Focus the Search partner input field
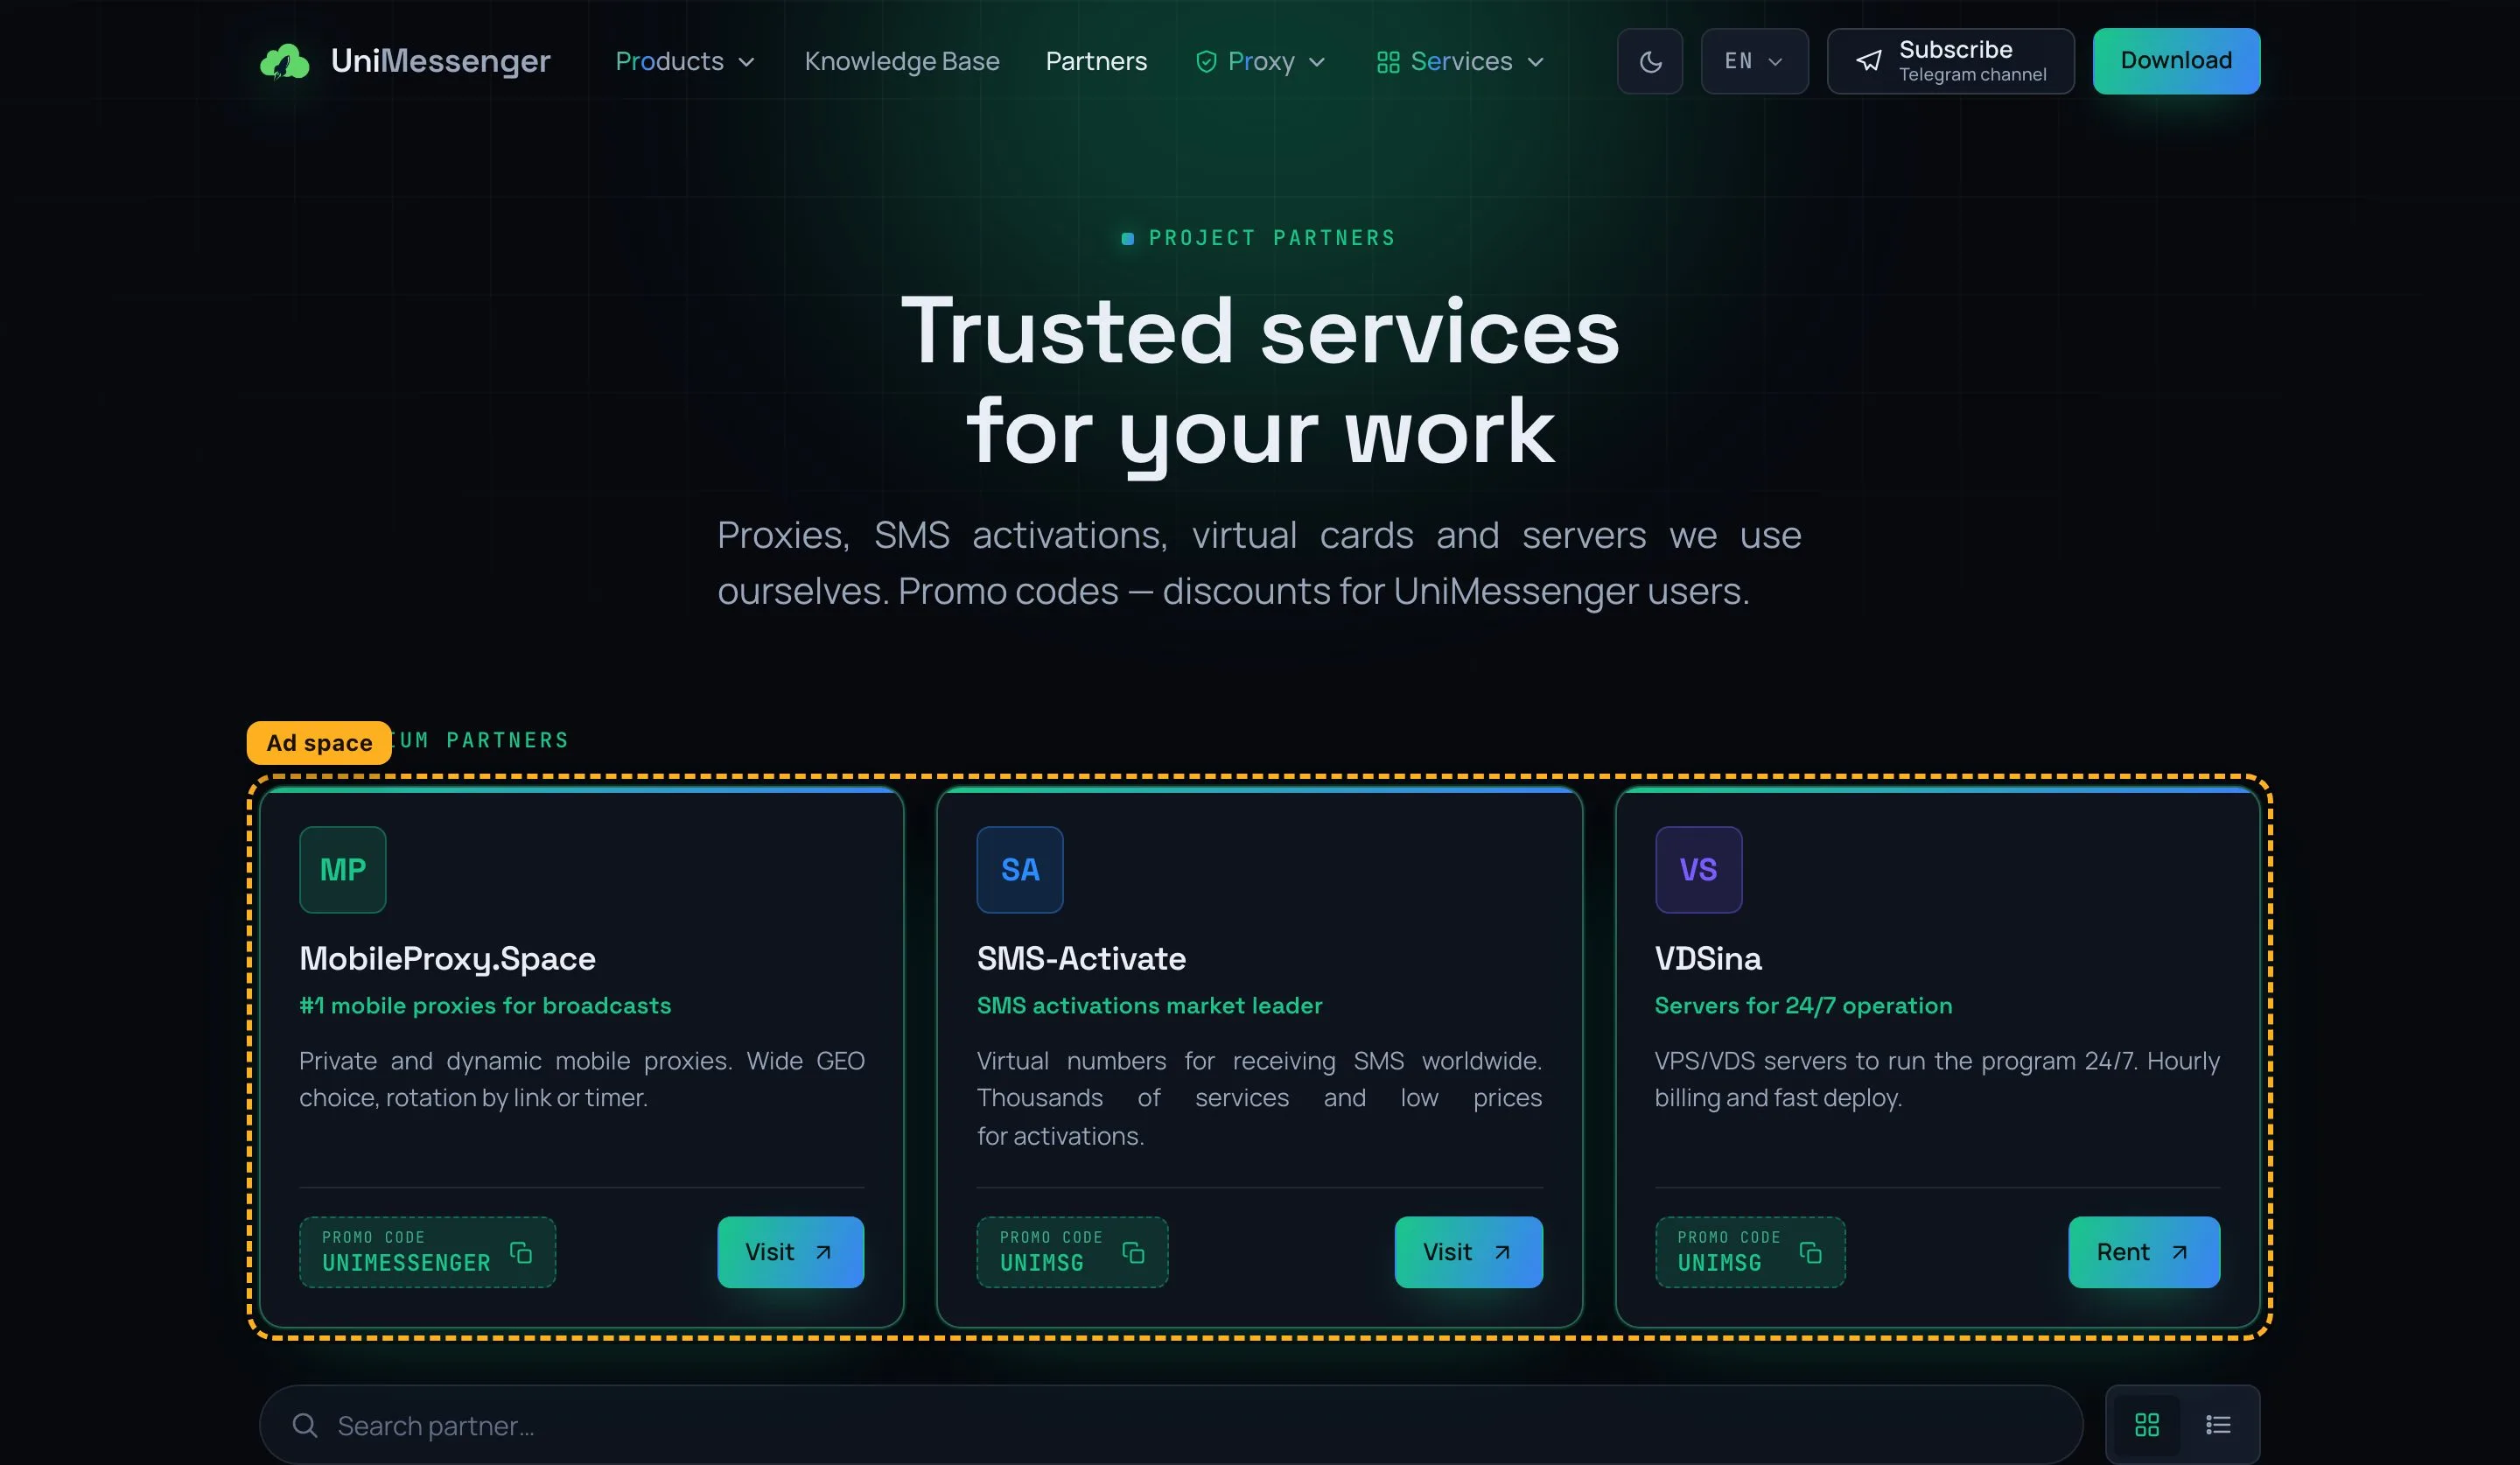2520x1465 pixels. coord(1170,1425)
